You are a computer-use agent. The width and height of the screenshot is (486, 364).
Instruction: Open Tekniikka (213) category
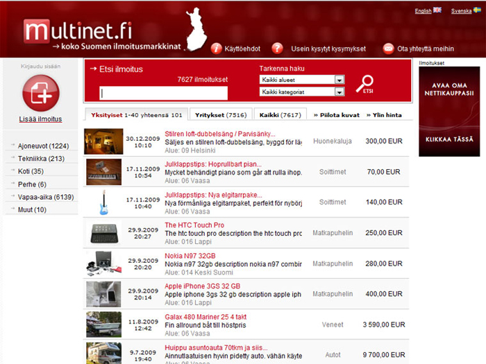pos(41,159)
